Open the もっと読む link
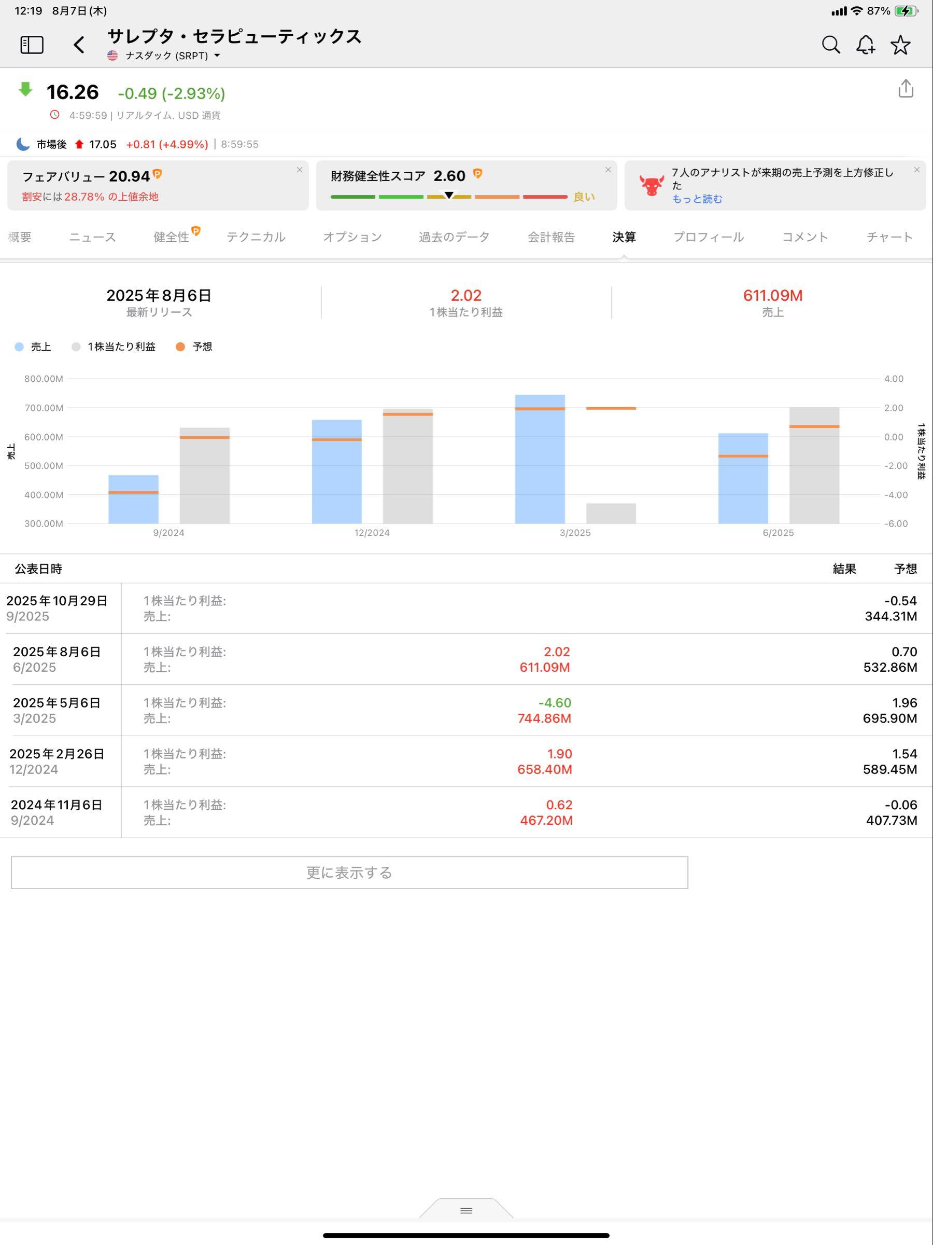933x1245 pixels. (x=697, y=199)
